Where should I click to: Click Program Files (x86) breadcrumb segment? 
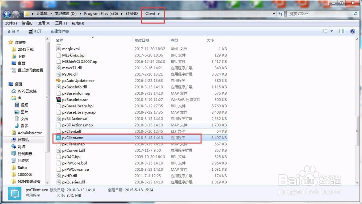coord(101,14)
